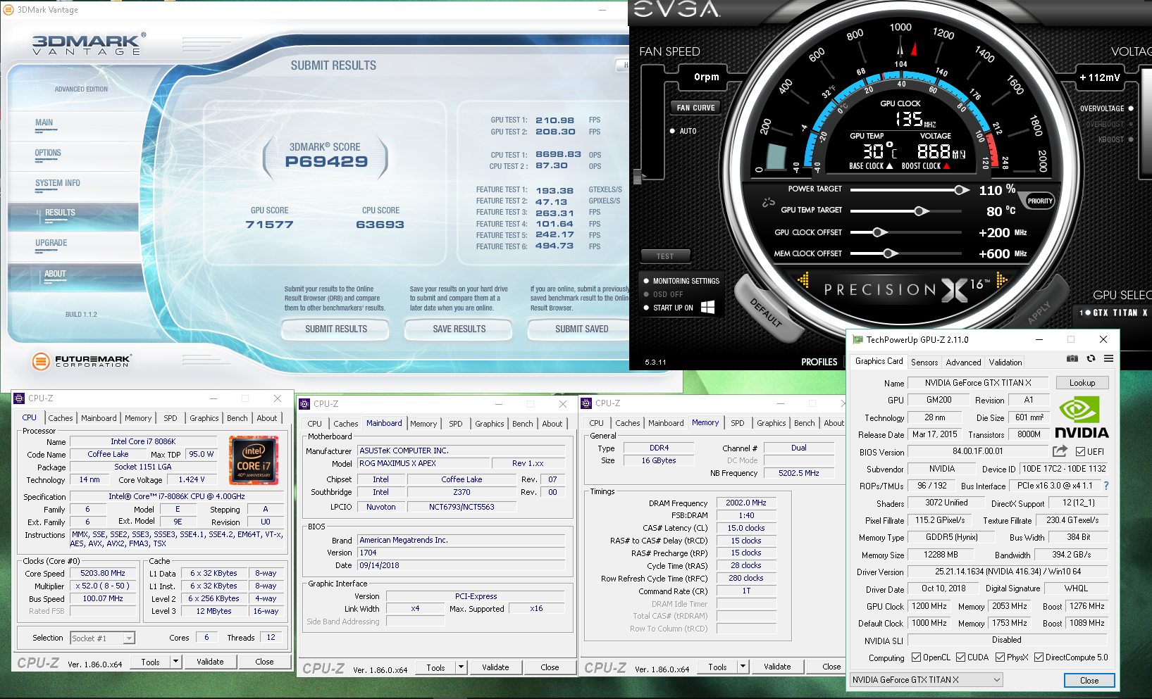Image resolution: width=1152 pixels, height=699 pixels.
Task: Toggle the OpenCL checkbox
Action: click(x=916, y=657)
